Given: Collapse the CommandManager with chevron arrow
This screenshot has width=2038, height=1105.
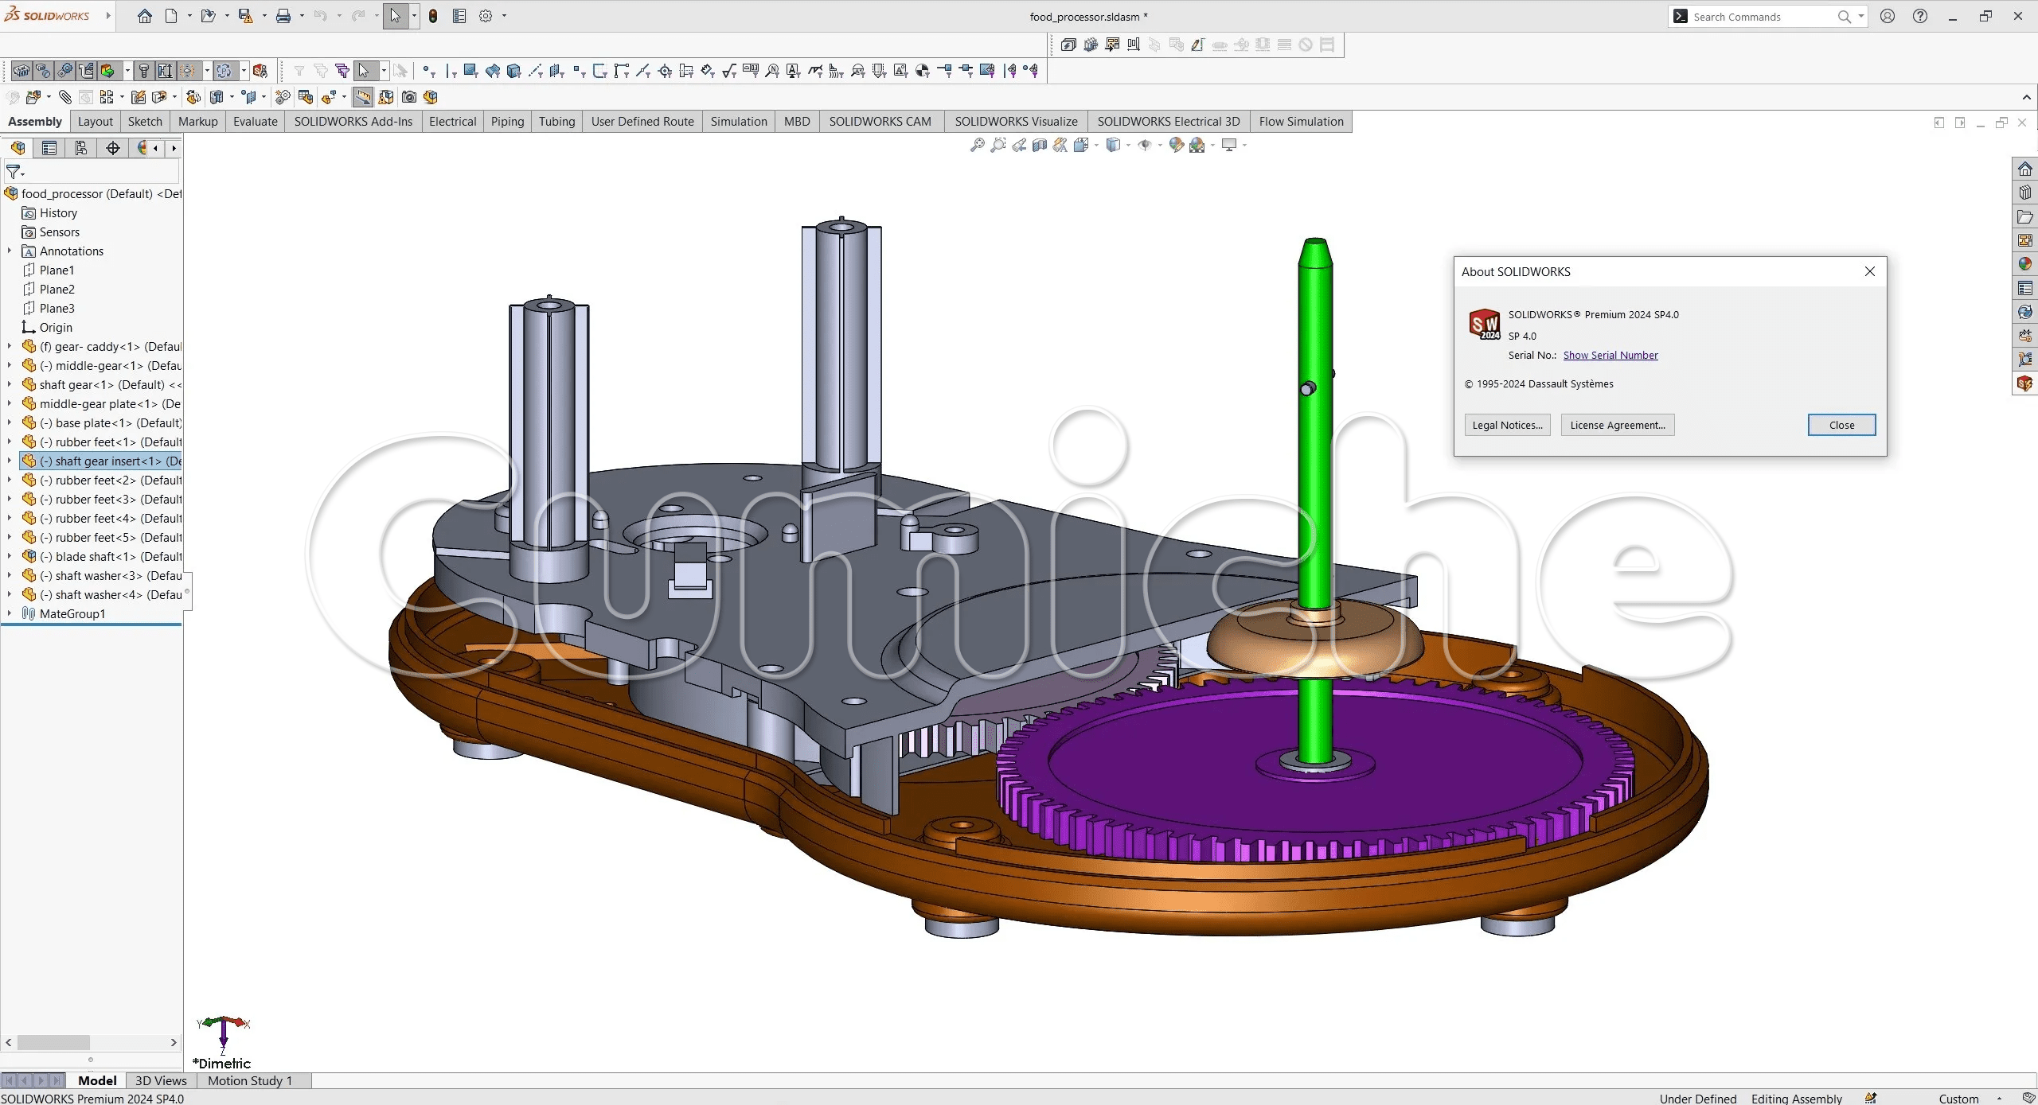Looking at the screenshot, I should (2026, 97).
